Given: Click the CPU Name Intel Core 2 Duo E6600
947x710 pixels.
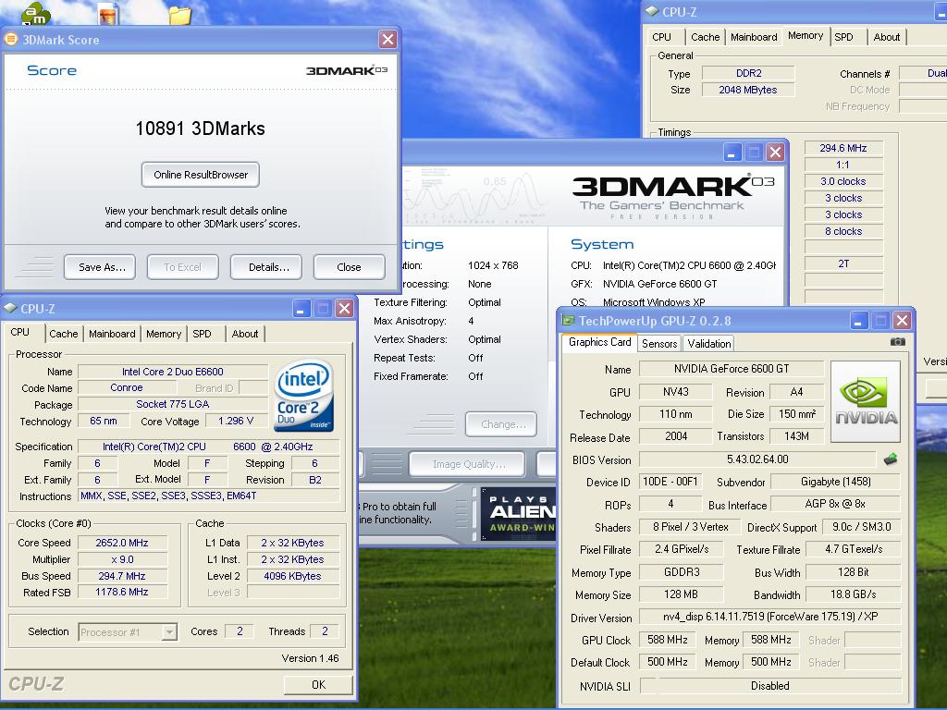Looking at the screenshot, I should [x=173, y=372].
